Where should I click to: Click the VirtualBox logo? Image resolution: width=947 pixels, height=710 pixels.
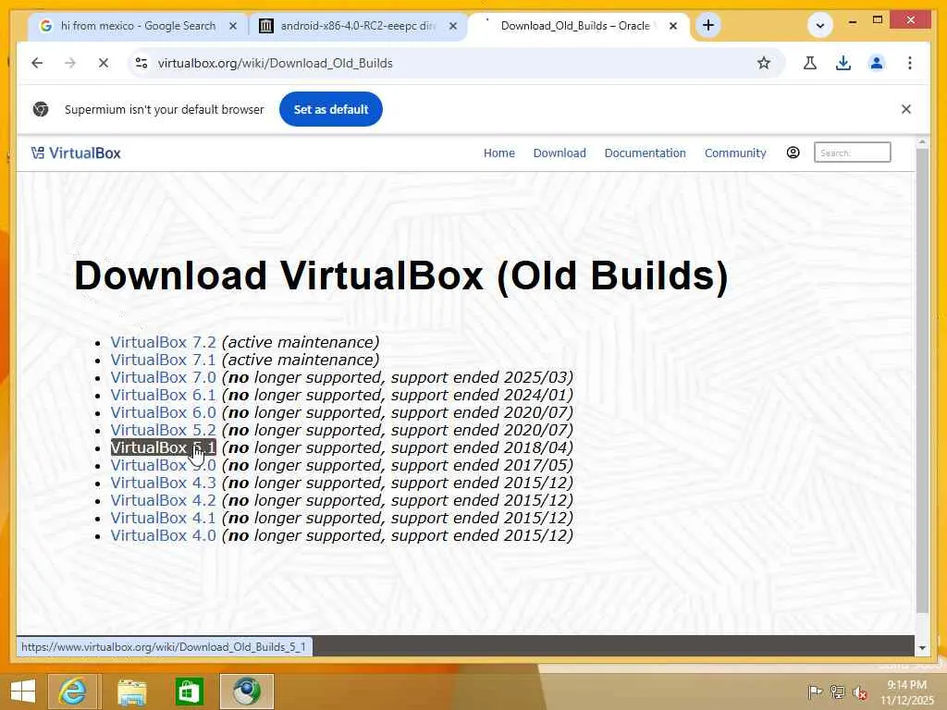coord(76,153)
